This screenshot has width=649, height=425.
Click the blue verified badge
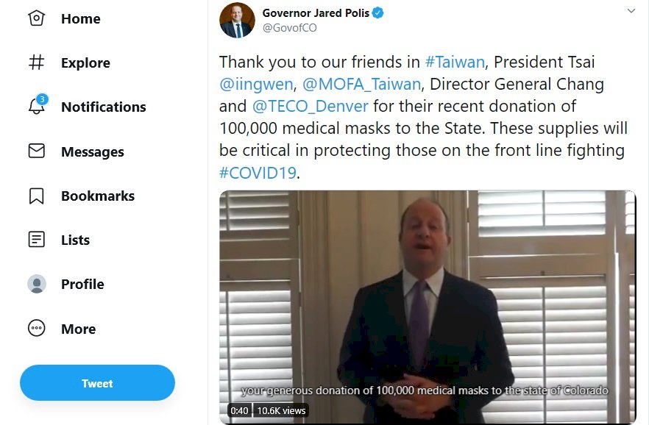[x=377, y=12]
